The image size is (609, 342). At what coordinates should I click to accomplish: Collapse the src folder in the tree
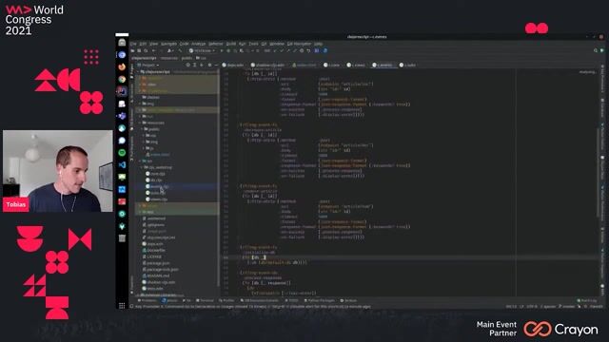140,161
